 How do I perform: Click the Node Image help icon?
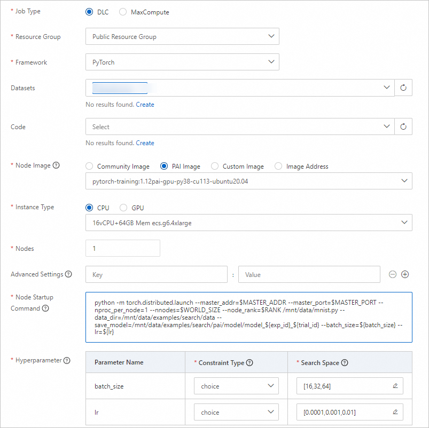(57, 165)
